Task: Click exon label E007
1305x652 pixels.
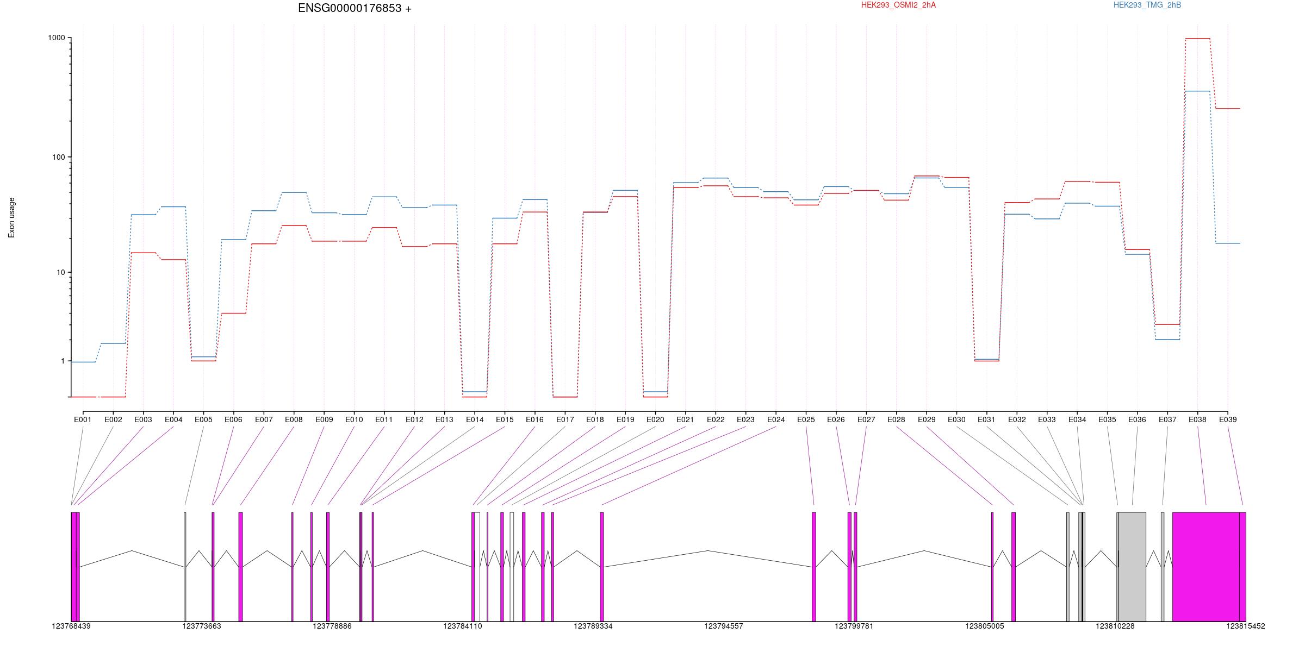Action: (264, 419)
